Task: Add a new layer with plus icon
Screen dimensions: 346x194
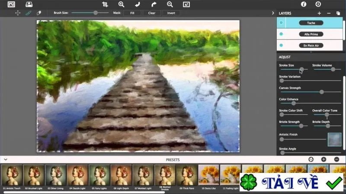Action: click(319, 13)
